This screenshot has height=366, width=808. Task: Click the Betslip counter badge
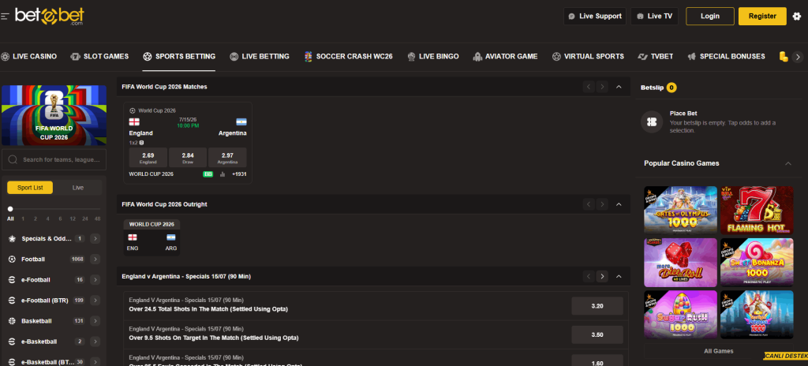point(671,88)
